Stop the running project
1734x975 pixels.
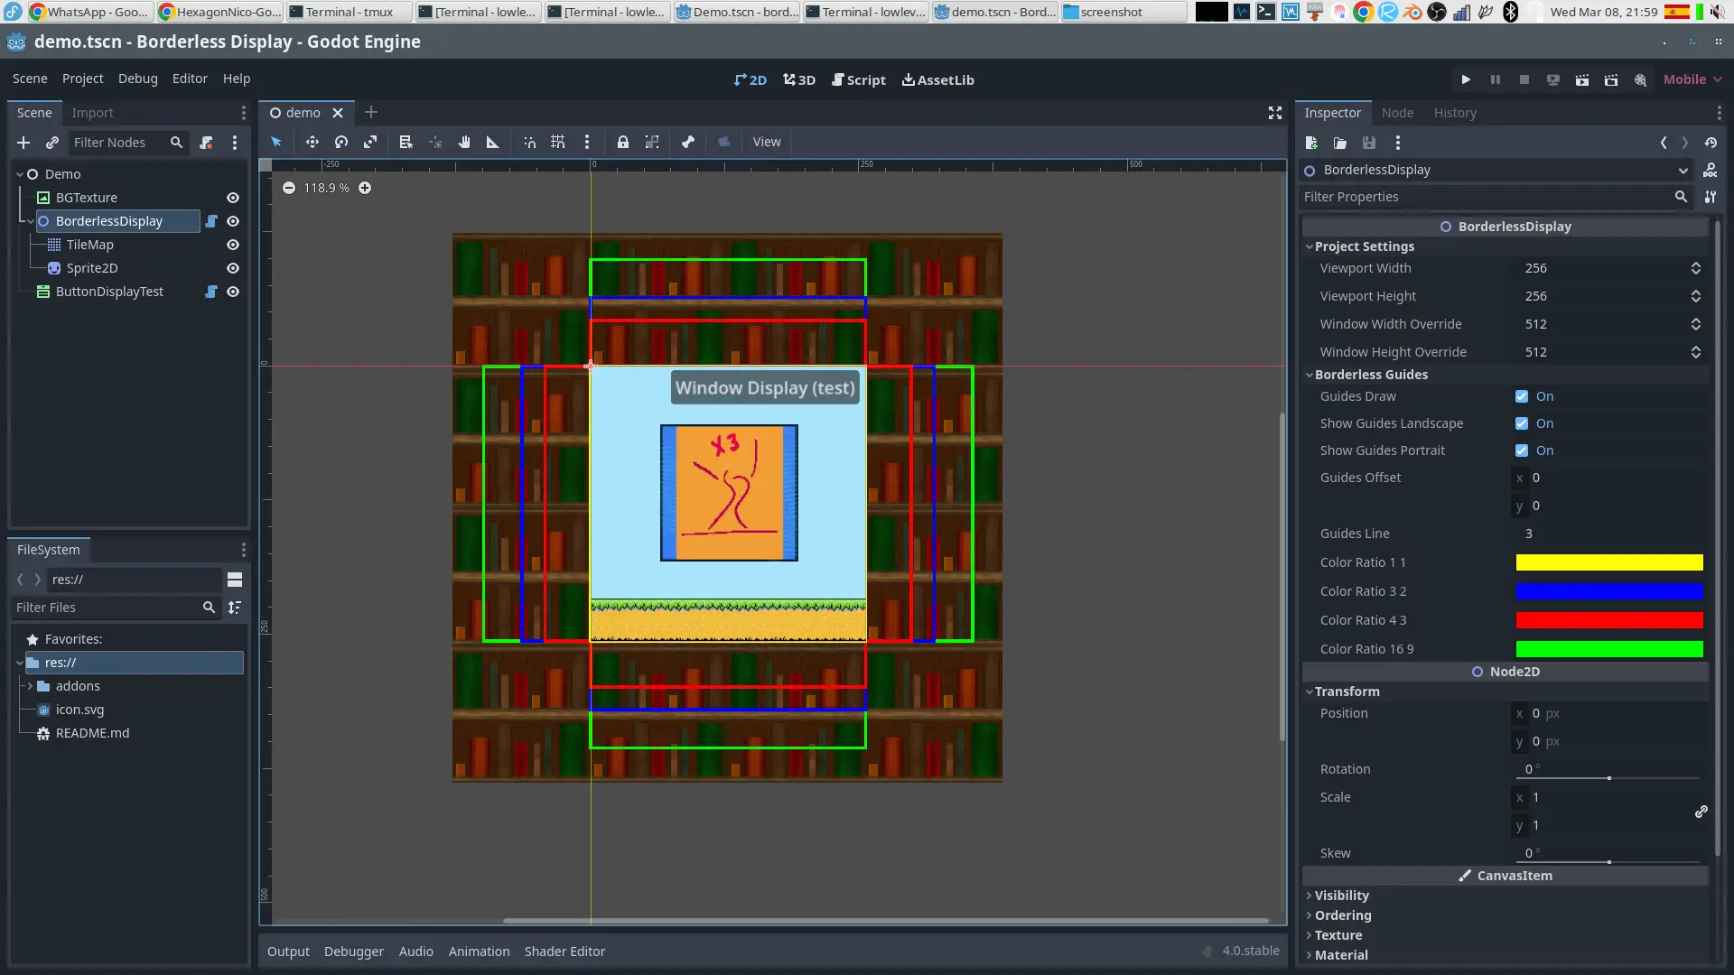point(1524,79)
